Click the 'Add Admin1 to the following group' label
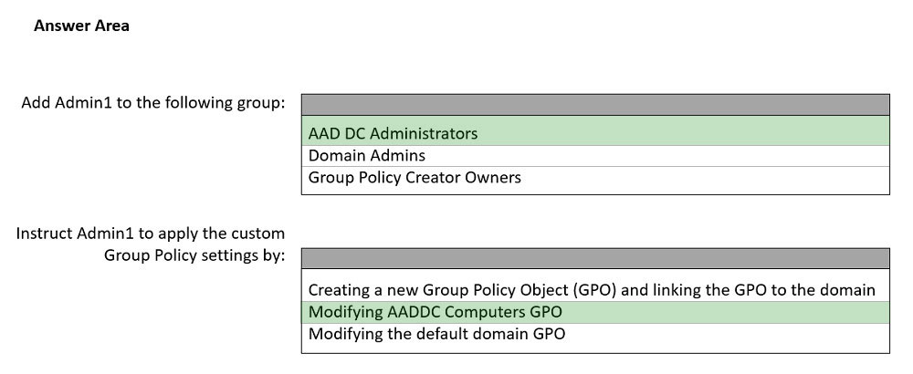The width and height of the screenshot is (913, 374). [x=153, y=102]
